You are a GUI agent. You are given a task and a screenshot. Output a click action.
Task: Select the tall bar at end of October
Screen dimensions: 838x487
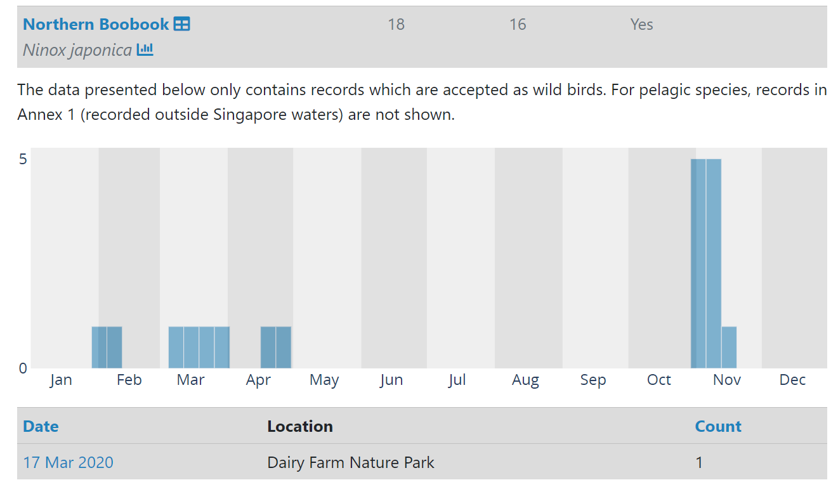(698, 263)
